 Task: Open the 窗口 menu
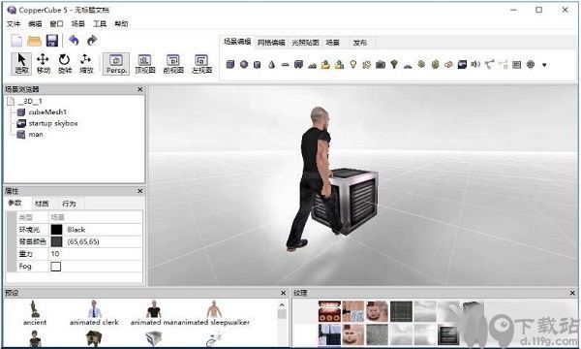56,23
